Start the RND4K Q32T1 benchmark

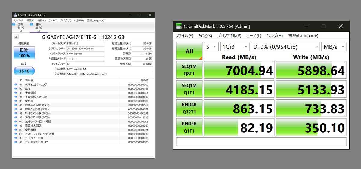pyautogui.click(x=189, y=109)
